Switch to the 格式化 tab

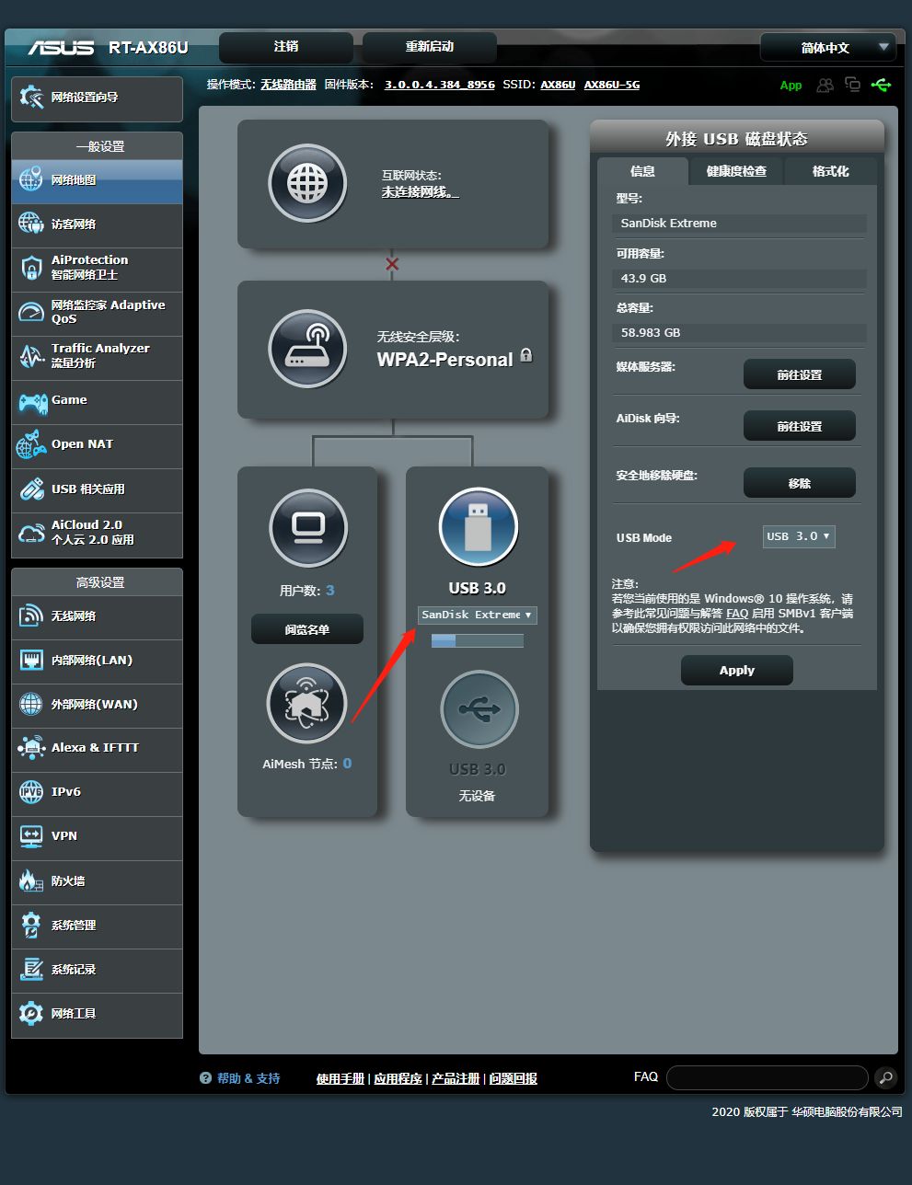tap(830, 171)
